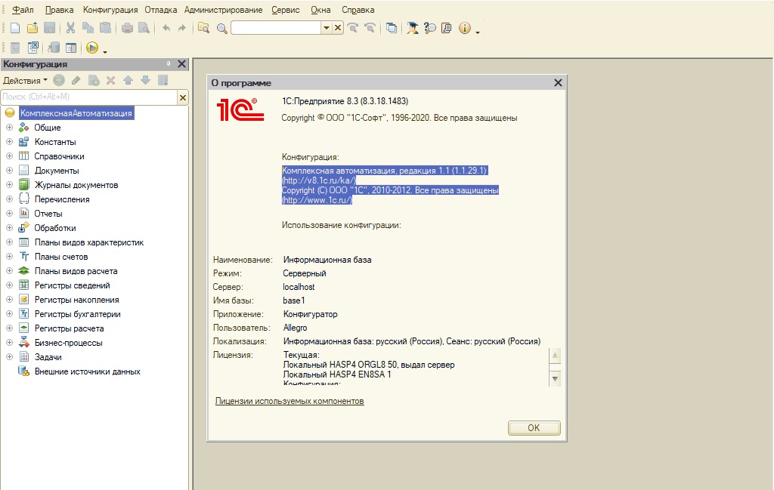The height and width of the screenshot is (490, 774).
Task: Expand the Планы счетов tree node
Action: 9,257
